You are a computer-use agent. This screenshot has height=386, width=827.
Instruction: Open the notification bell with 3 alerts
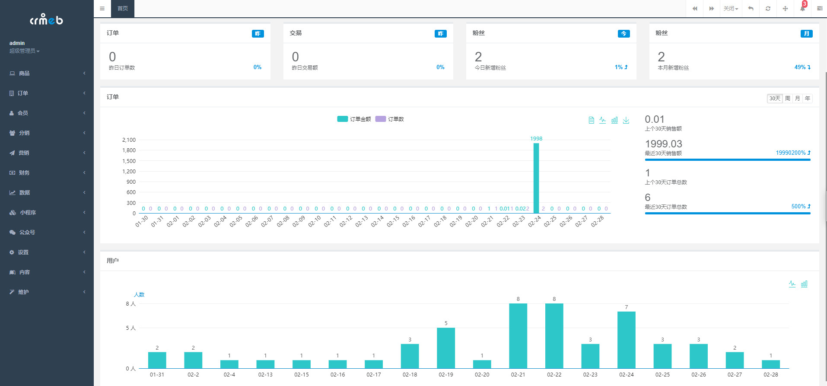pos(802,9)
